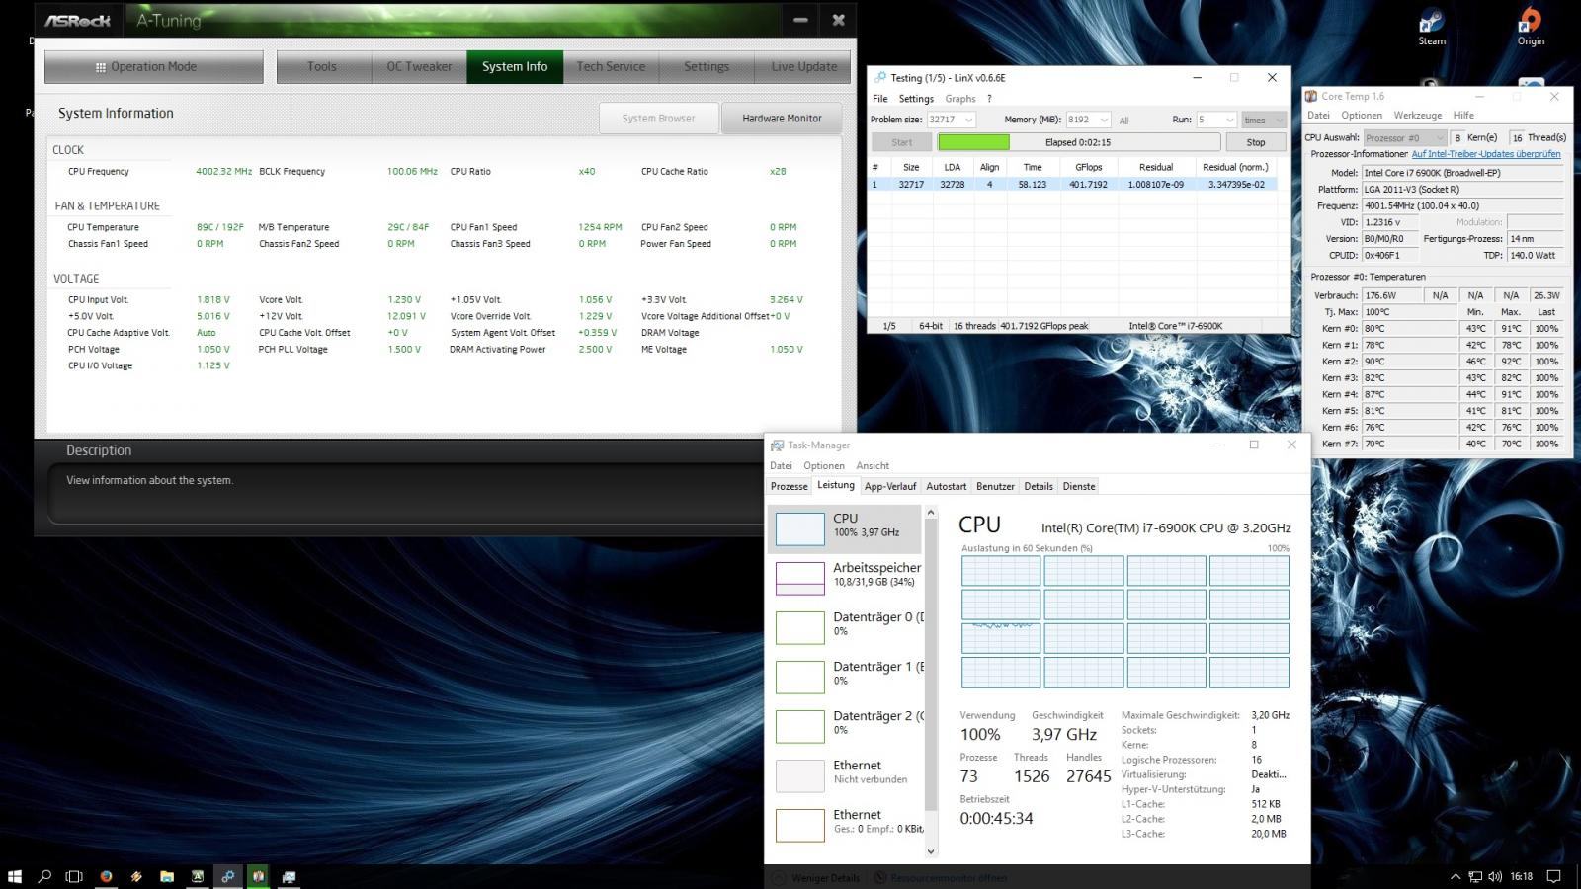The height and width of the screenshot is (889, 1581).
Task: Click the taskbar clock showing 16:18
Action: 1522,876
